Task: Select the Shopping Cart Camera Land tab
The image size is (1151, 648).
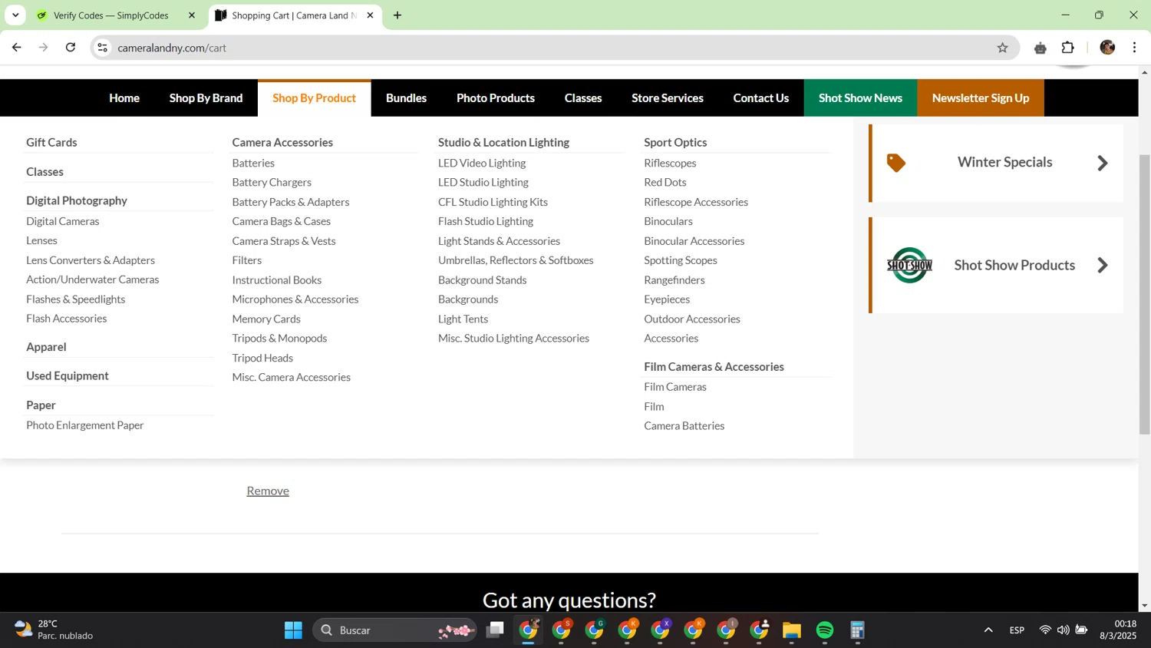Action: click(x=294, y=15)
